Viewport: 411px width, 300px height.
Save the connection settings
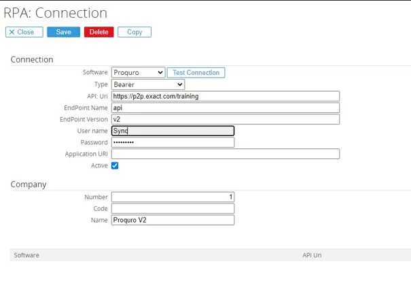(x=63, y=32)
